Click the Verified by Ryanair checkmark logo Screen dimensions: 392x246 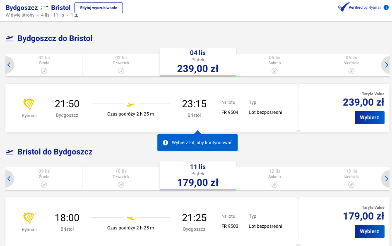pyautogui.click(x=343, y=7)
